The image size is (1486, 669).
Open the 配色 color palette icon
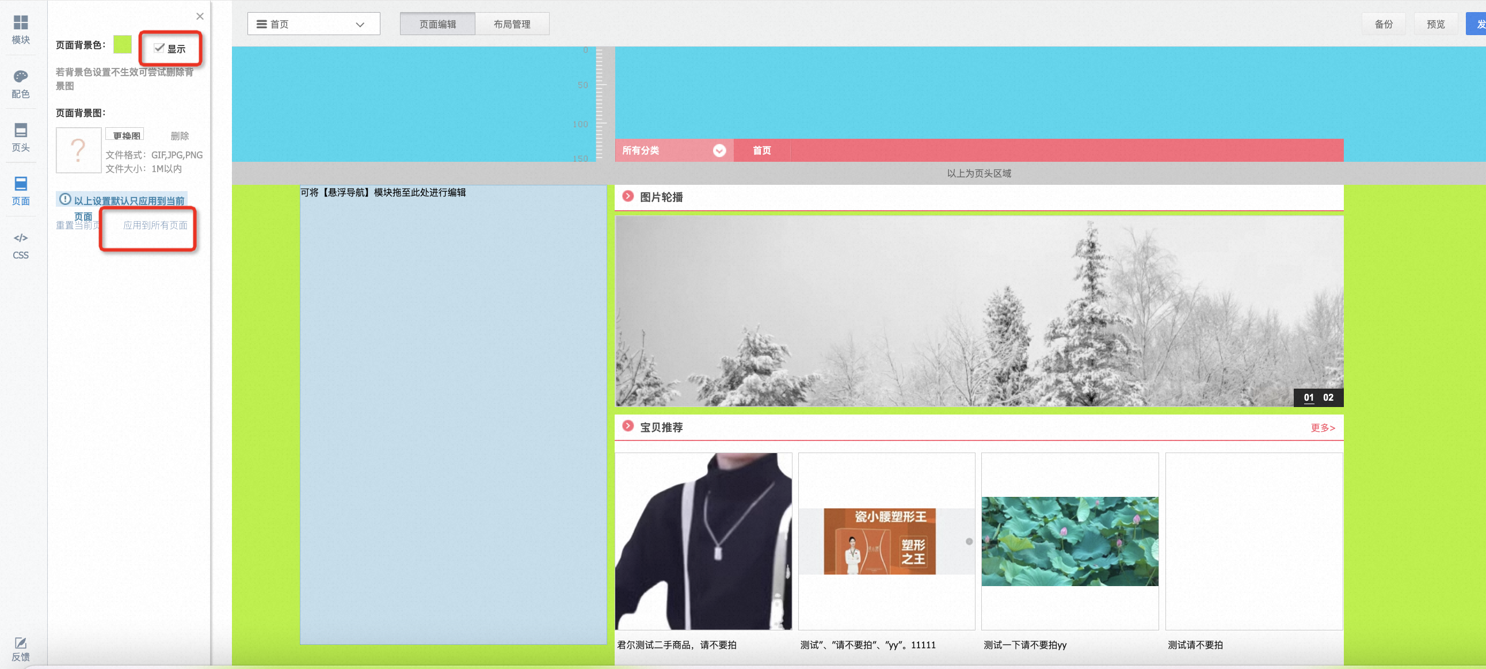coord(21,83)
